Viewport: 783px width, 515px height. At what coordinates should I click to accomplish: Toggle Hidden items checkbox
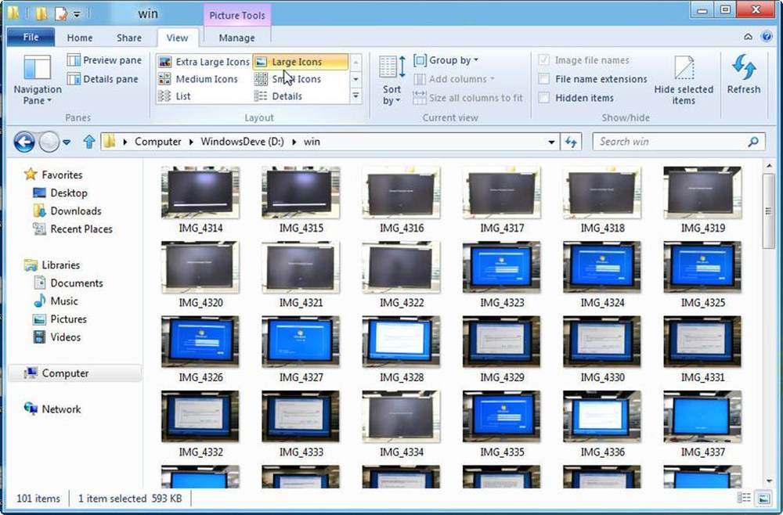pos(544,98)
